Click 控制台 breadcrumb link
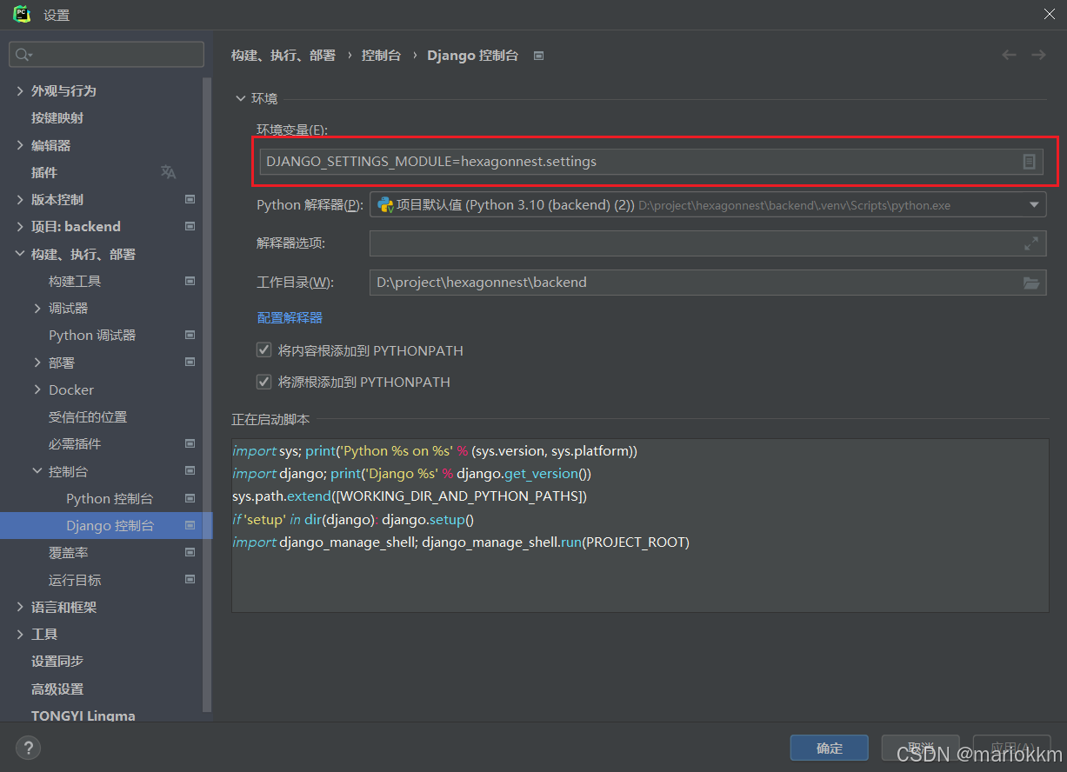Screen dimensions: 1067x772 [382, 55]
